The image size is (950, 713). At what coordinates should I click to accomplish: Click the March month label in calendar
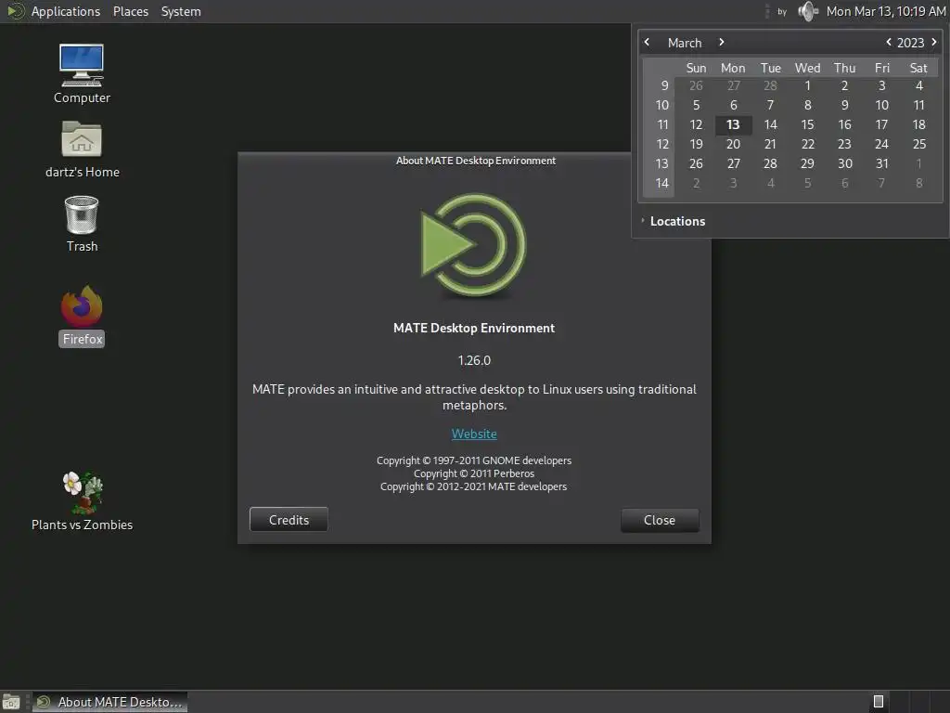tap(685, 43)
